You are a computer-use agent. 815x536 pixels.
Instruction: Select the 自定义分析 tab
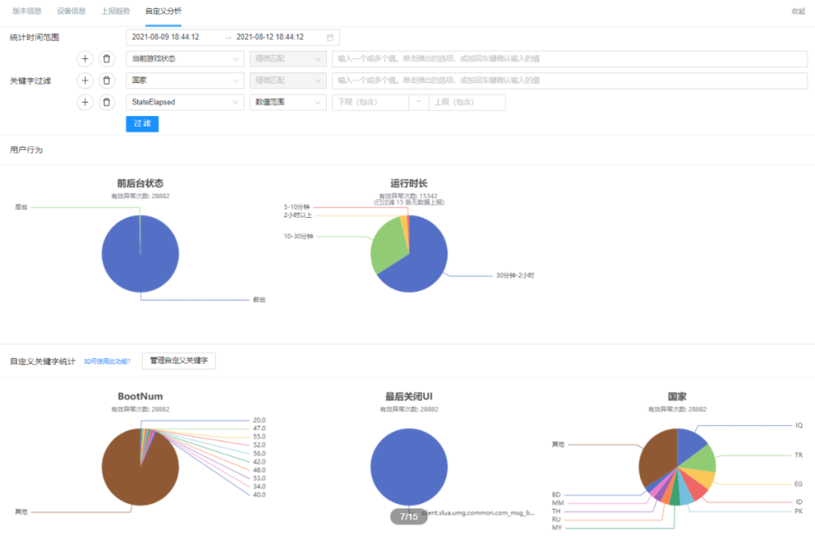pos(163,11)
